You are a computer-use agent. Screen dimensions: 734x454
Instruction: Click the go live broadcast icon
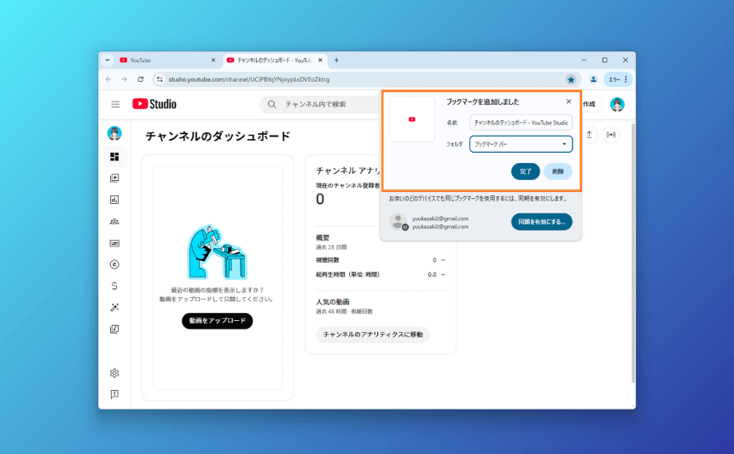pos(611,135)
